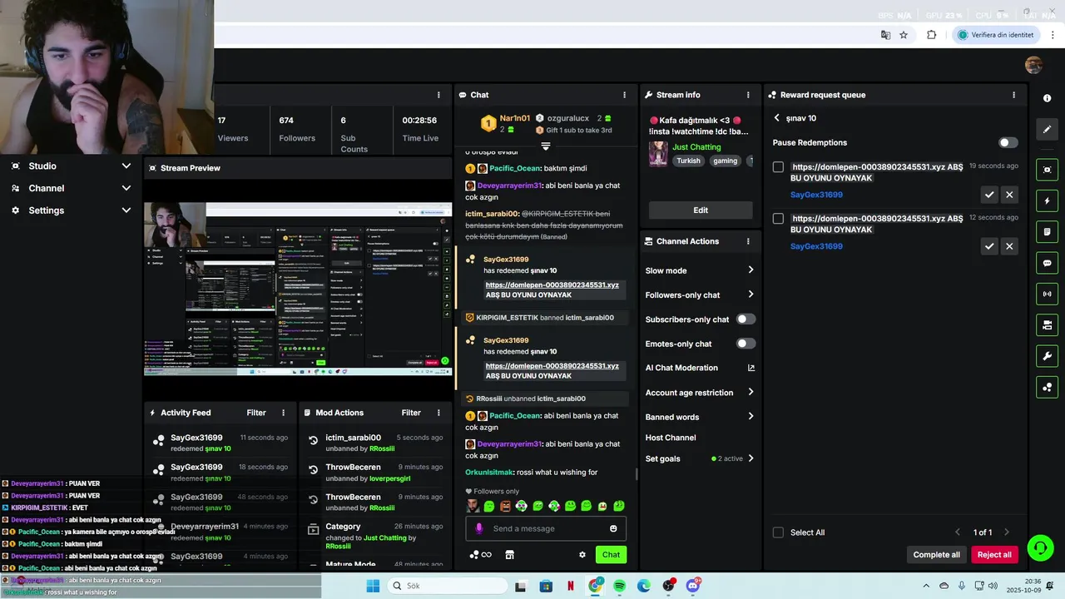This screenshot has height=599, width=1065.
Task: Open the green headset support bubble
Action: pyautogui.click(x=1040, y=547)
